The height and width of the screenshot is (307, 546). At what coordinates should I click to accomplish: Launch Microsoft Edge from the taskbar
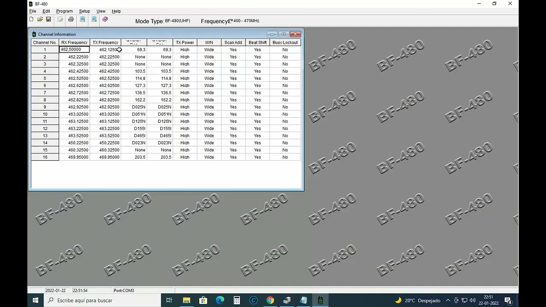(x=220, y=300)
